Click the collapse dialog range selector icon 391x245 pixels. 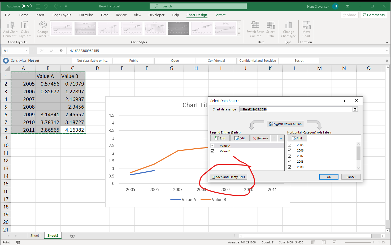(355, 109)
